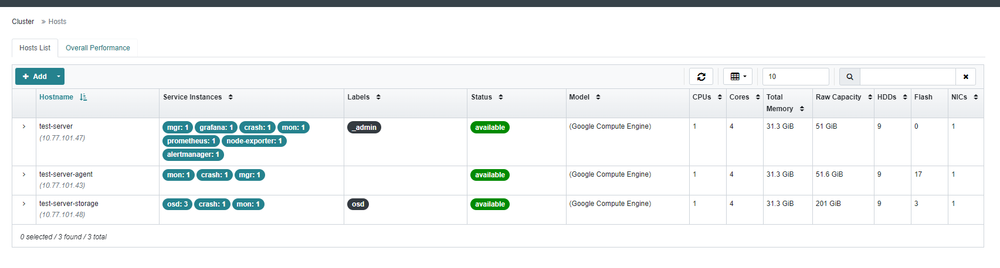Sort by Status column arrows
Image resolution: width=1000 pixels, height=268 pixels.
click(501, 97)
